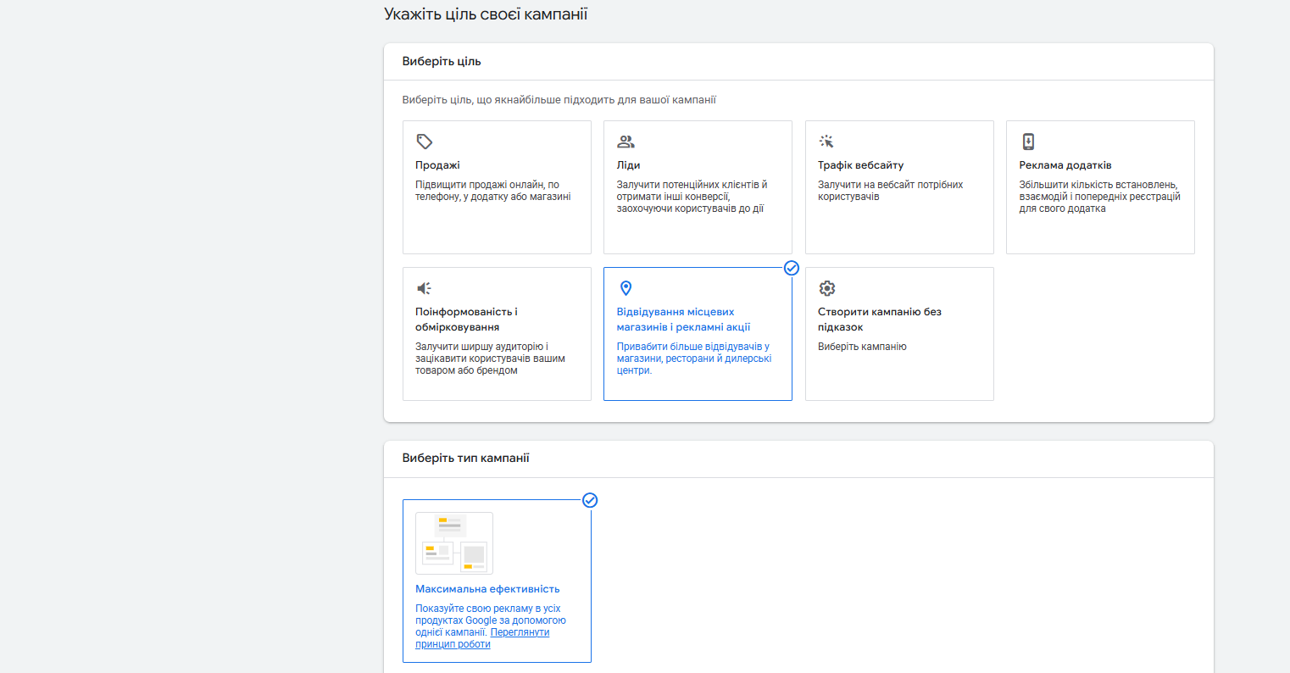Click the Performance Max illustration thumbnail
The image size is (1290, 673).
point(454,543)
